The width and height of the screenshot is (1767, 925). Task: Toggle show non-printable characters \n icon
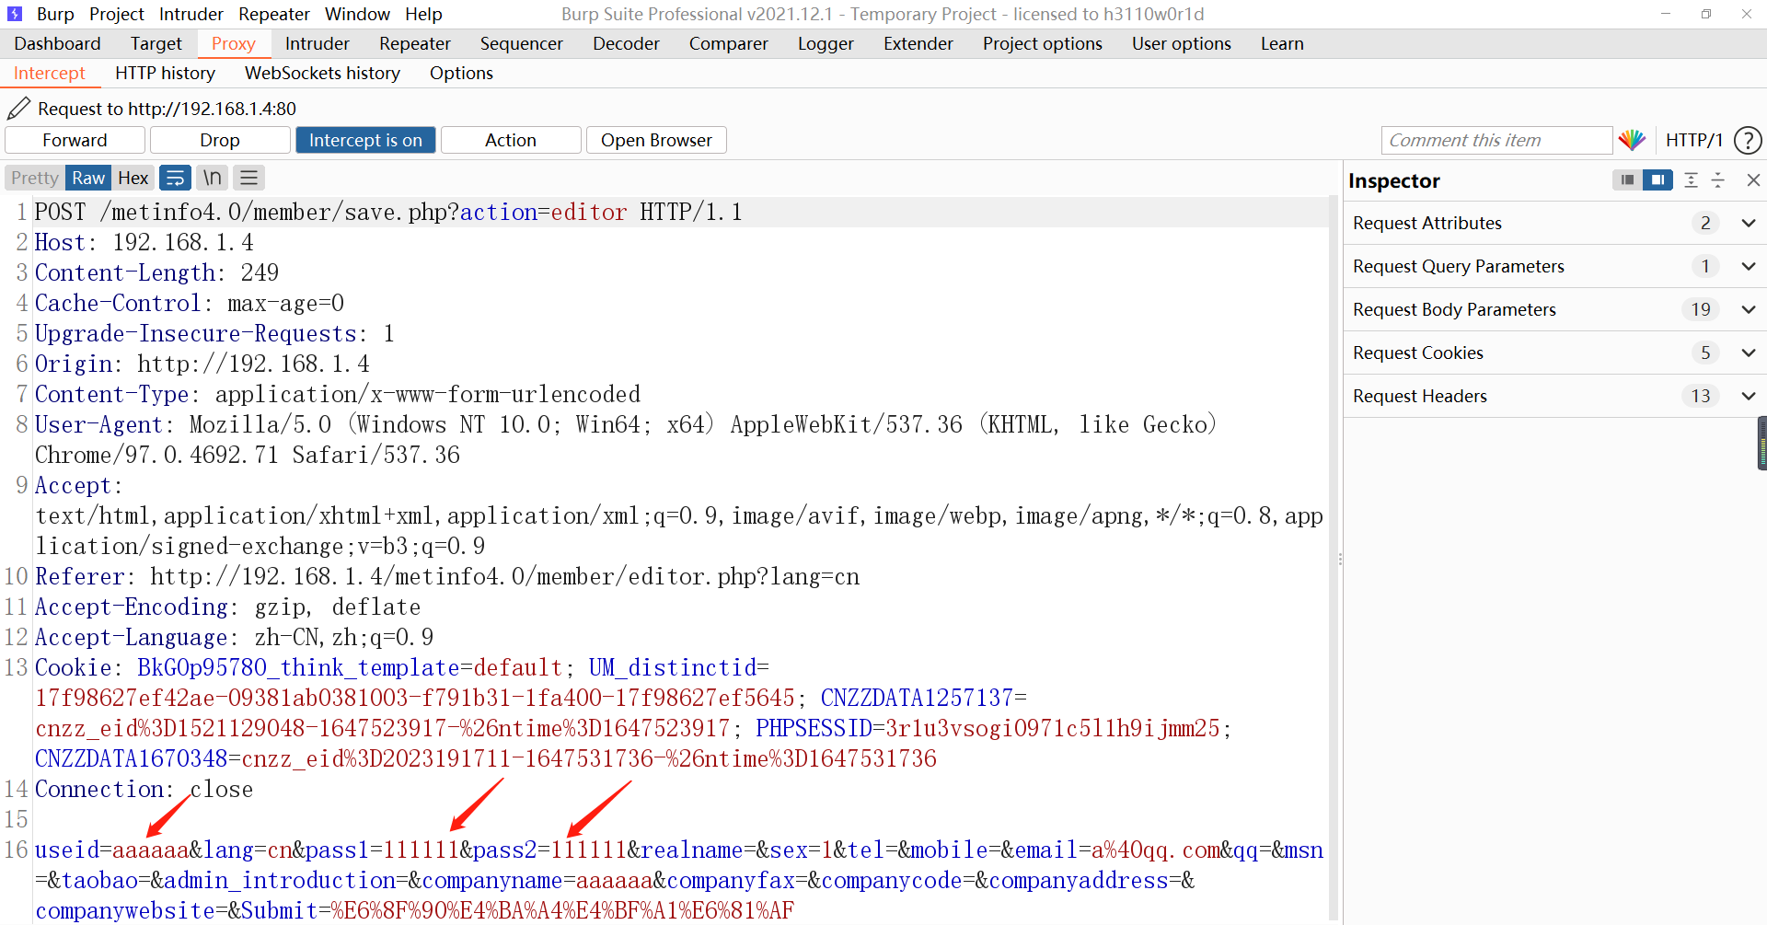(212, 178)
